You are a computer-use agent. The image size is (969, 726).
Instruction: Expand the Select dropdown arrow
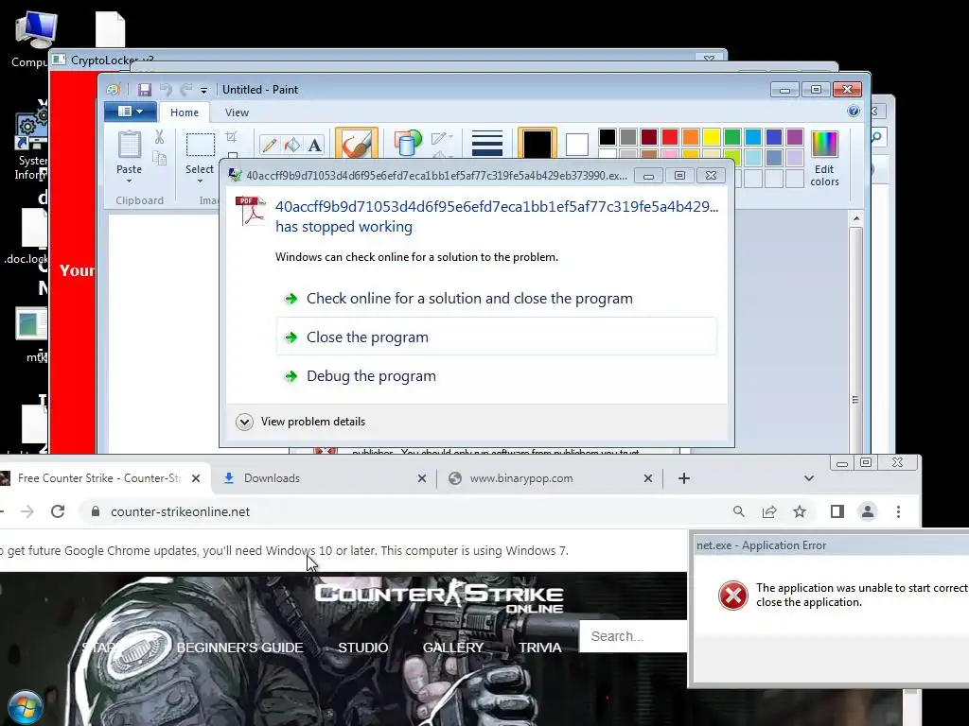pyautogui.click(x=200, y=181)
